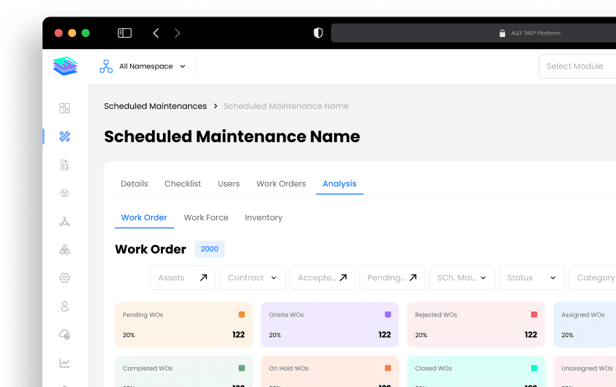Expand the All Namespace dropdown
The image size is (616, 387).
144,66
